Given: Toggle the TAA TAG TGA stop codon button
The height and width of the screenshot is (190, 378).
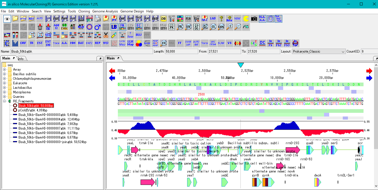Looking at the screenshot, I should (279, 19).
